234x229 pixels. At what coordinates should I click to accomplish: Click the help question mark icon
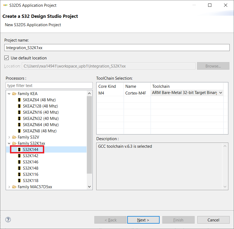[x=8, y=220]
